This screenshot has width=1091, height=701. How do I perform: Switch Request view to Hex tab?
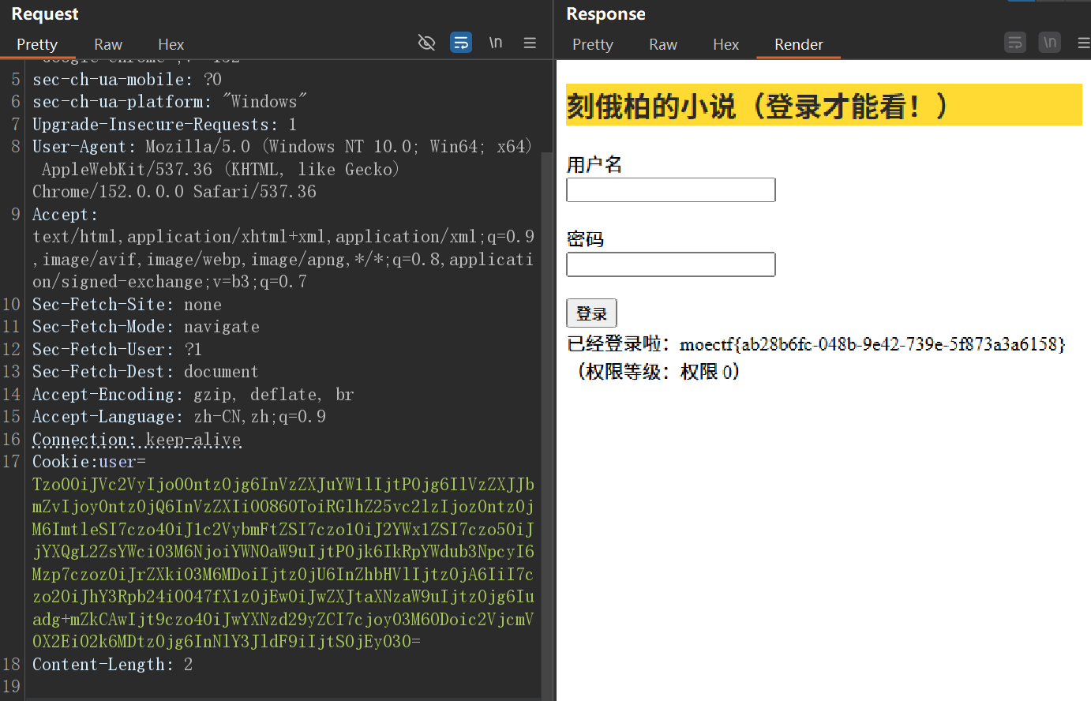coord(171,44)
